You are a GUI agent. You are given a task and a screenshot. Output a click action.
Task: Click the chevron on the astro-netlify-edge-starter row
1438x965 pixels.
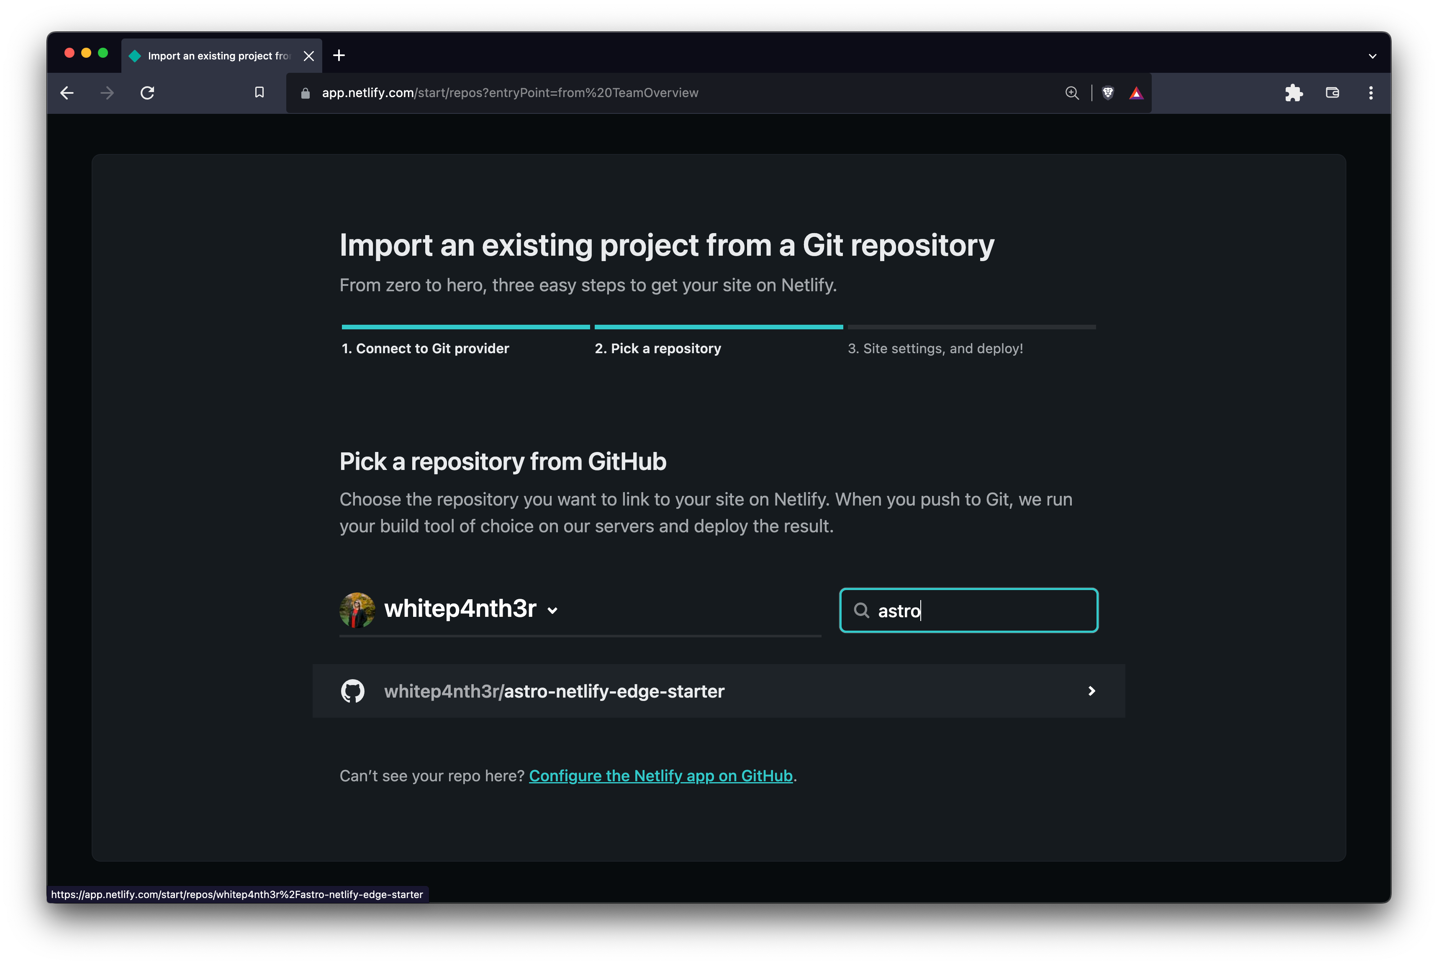[x=1091, y=691]
